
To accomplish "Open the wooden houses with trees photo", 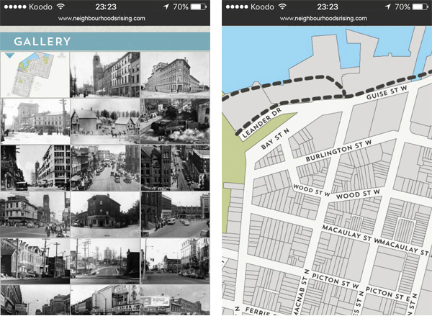I will pyautogui.click(x=105, y=121).
